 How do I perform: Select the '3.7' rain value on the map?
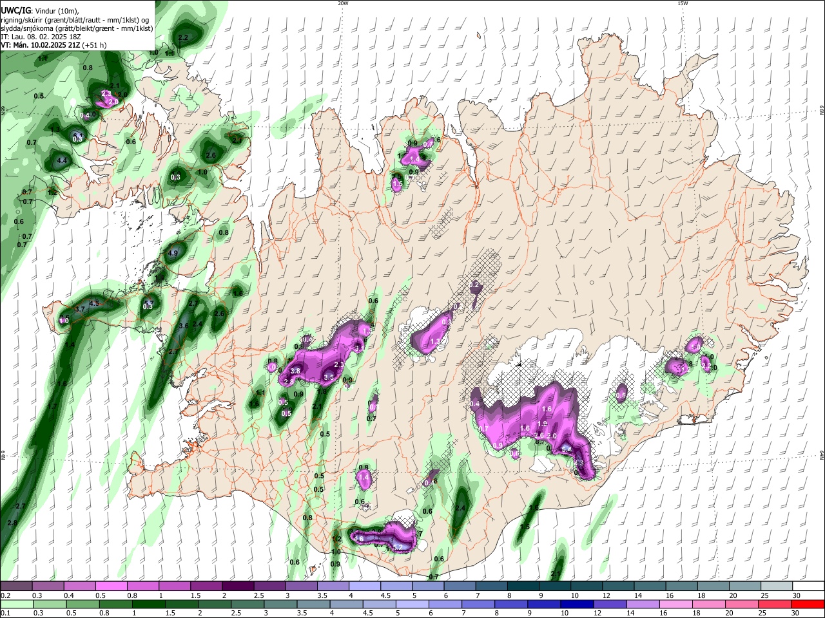(x=81, y=310)
